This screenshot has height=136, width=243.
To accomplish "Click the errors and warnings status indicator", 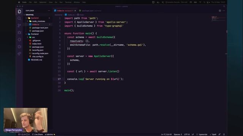I will click(24, 134).
